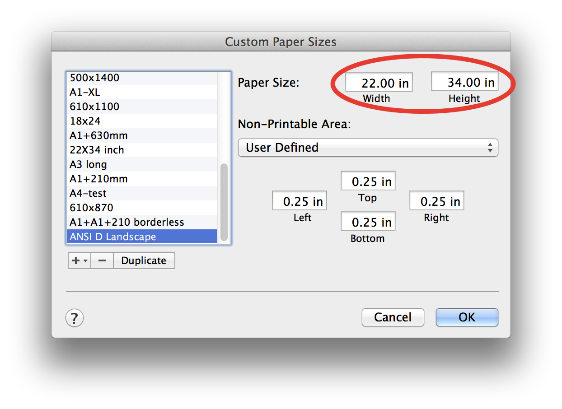This screenshot has height=409, width=562.
Task: Click the Bottom margin field
Action: (x=368, y=221)
